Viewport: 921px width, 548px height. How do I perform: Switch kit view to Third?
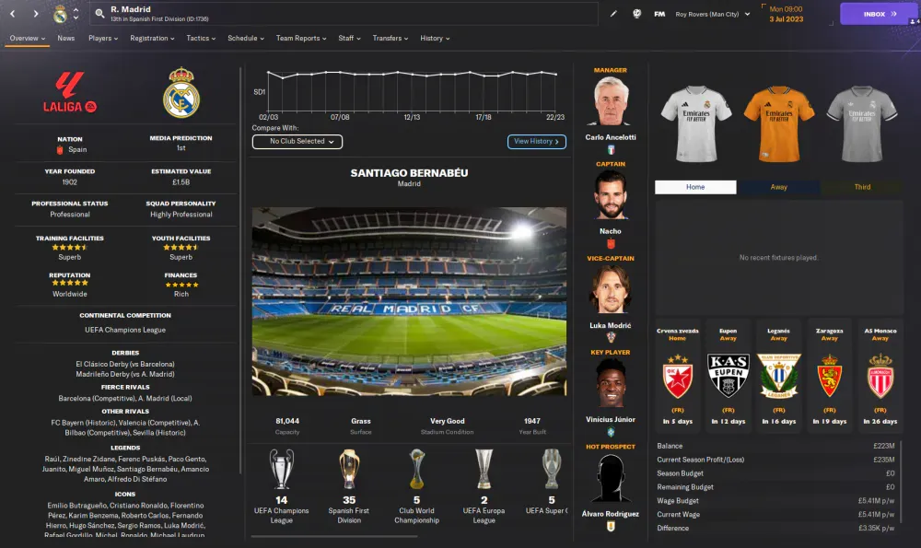(862, 187)
